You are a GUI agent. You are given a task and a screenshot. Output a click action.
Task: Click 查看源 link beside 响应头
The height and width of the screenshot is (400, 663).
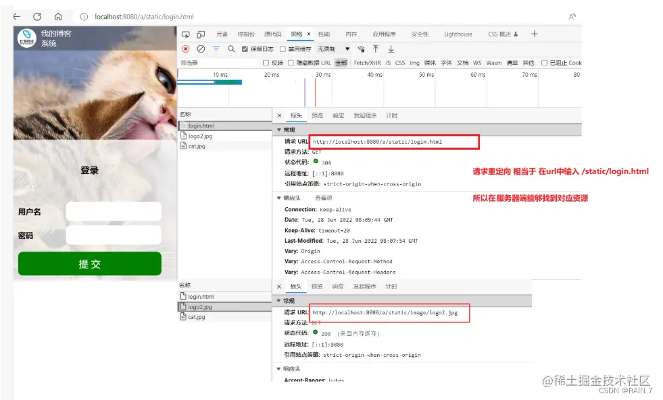tap(324, 198)
